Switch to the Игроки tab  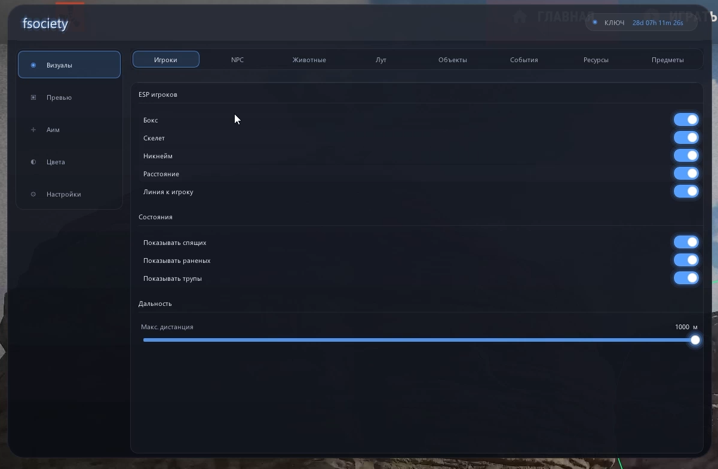165,60
